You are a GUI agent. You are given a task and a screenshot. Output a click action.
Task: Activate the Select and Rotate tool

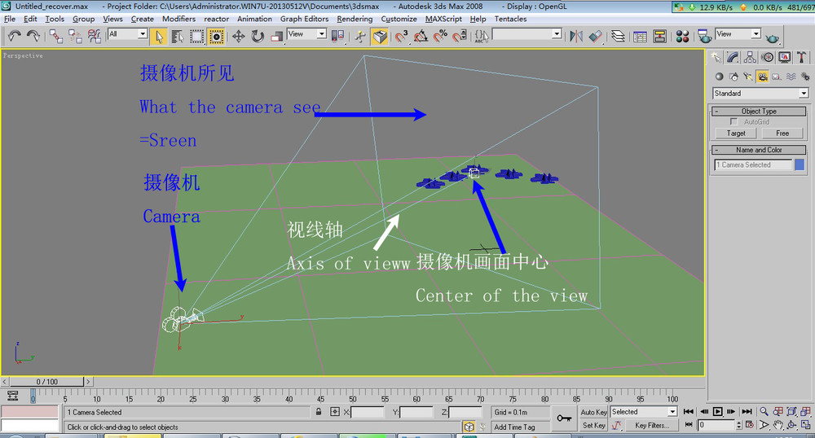pos(258,37)
